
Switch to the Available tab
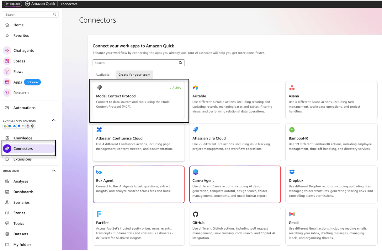[103, 75]
